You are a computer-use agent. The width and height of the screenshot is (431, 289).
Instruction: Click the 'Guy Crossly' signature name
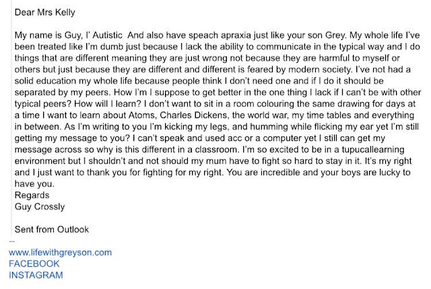[x=40, y=207]
